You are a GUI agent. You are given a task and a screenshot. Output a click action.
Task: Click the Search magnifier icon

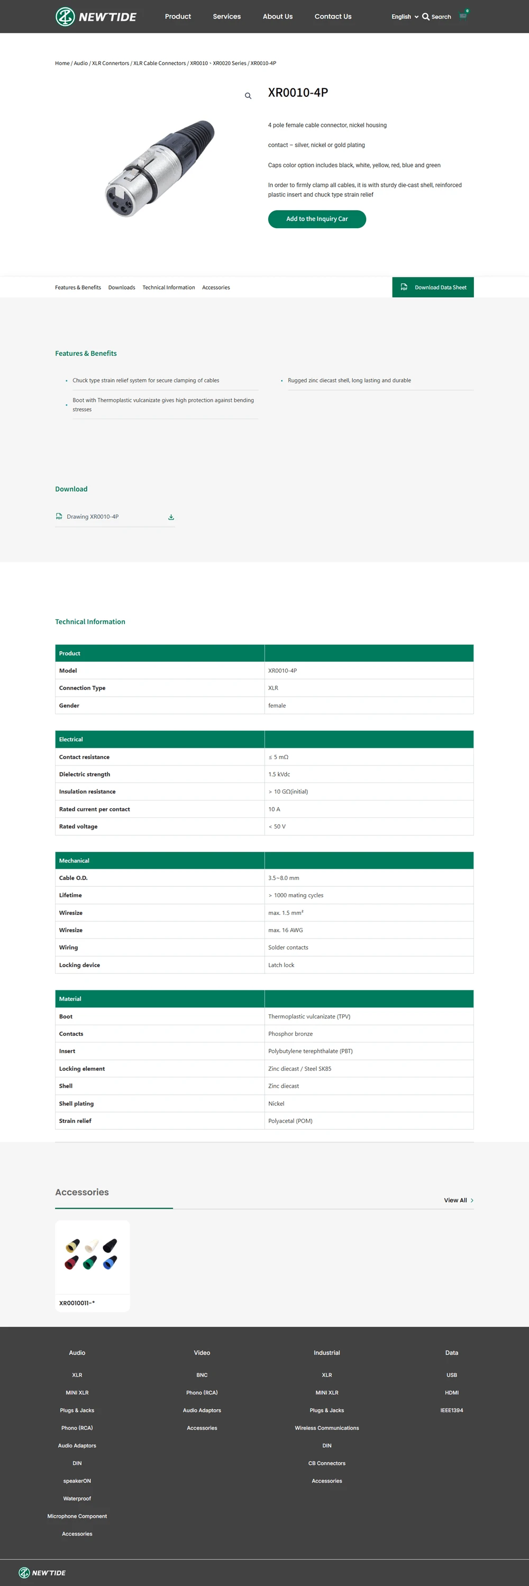point(426,16)
